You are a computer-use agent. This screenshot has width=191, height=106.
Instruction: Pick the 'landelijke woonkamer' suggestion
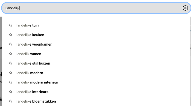point(34,45)
